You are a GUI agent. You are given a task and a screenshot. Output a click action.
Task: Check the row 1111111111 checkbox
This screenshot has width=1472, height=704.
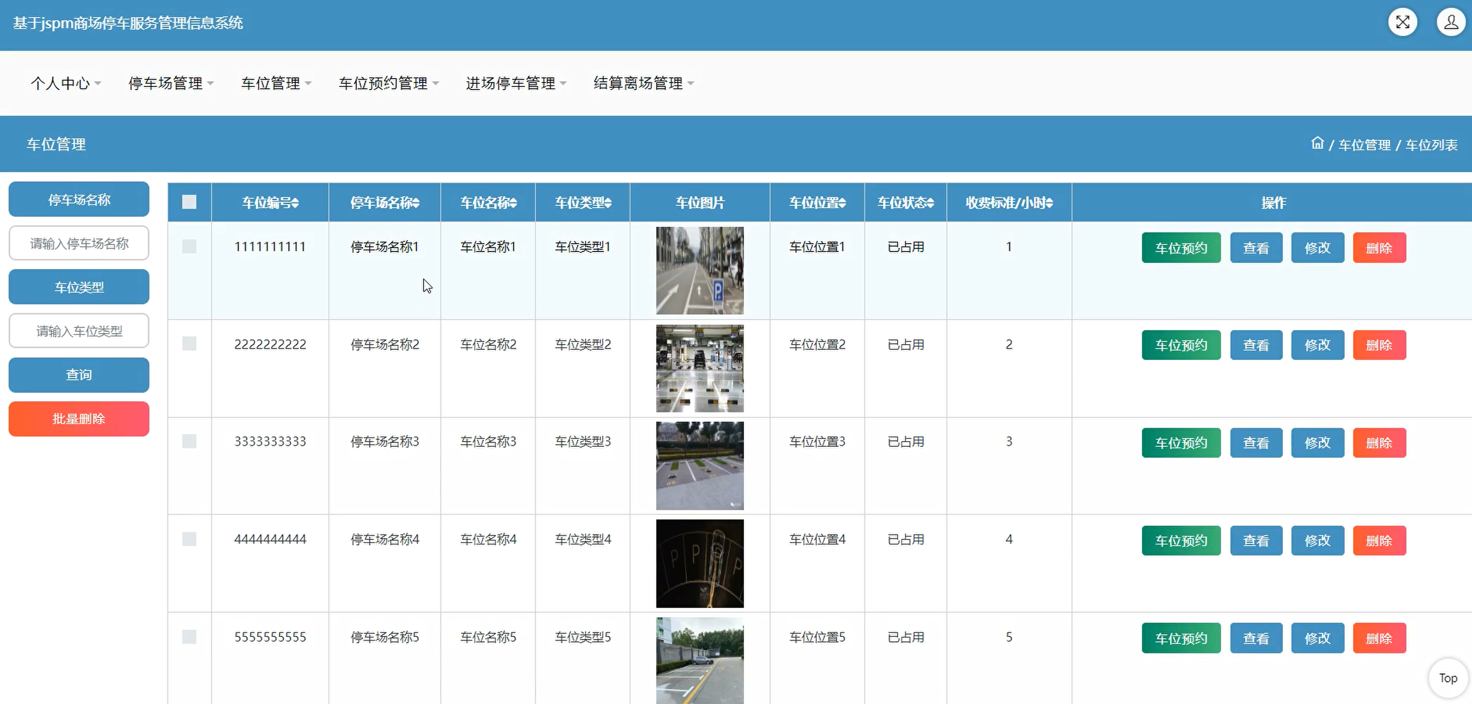click(189, 246)
